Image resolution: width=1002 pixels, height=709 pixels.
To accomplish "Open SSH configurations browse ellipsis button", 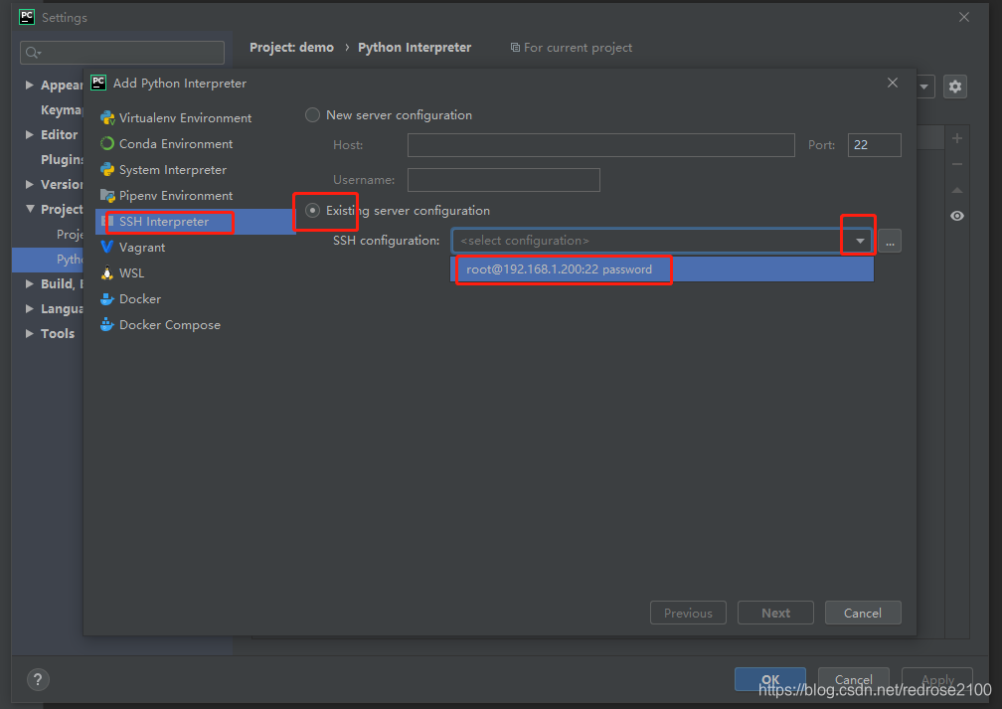I will point(890,241).
